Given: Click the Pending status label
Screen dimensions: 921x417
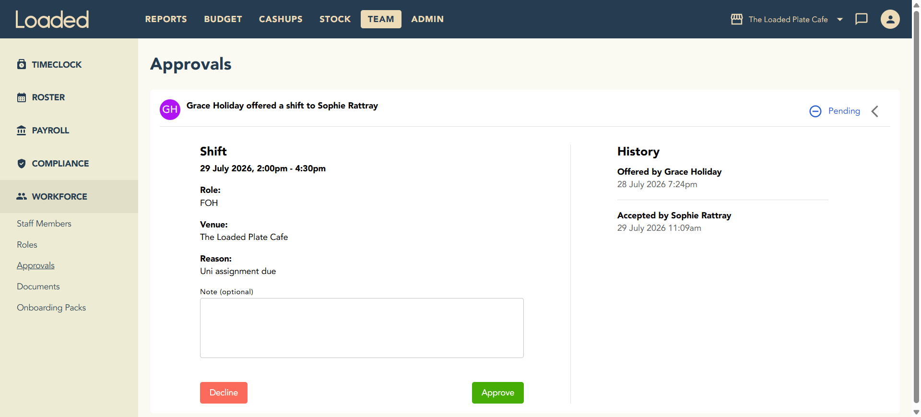Looking at the screenshot, I should pos(844,111).
